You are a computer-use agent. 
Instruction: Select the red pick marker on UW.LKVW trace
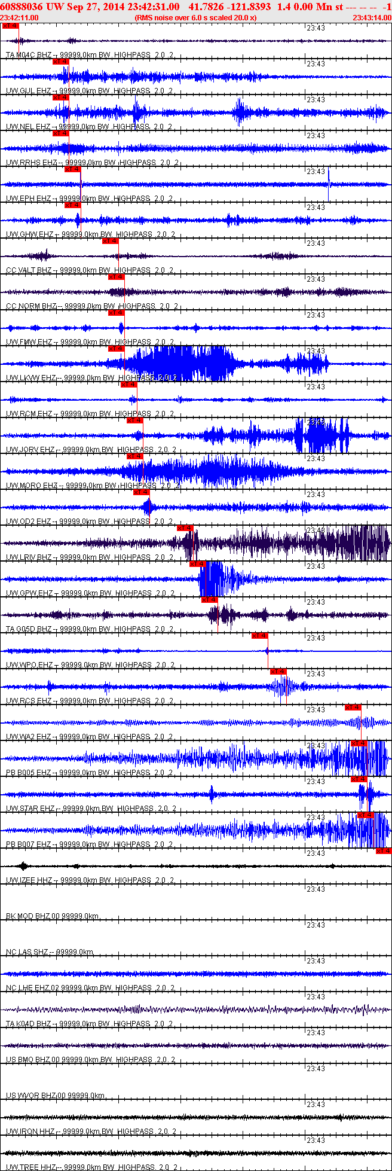[x=116, y=349]
